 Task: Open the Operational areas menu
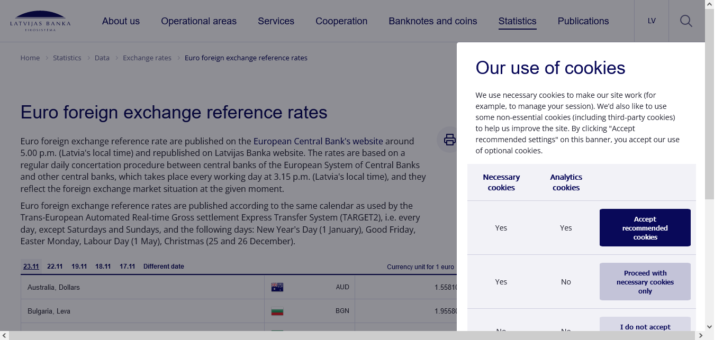(x=198, y=21)
